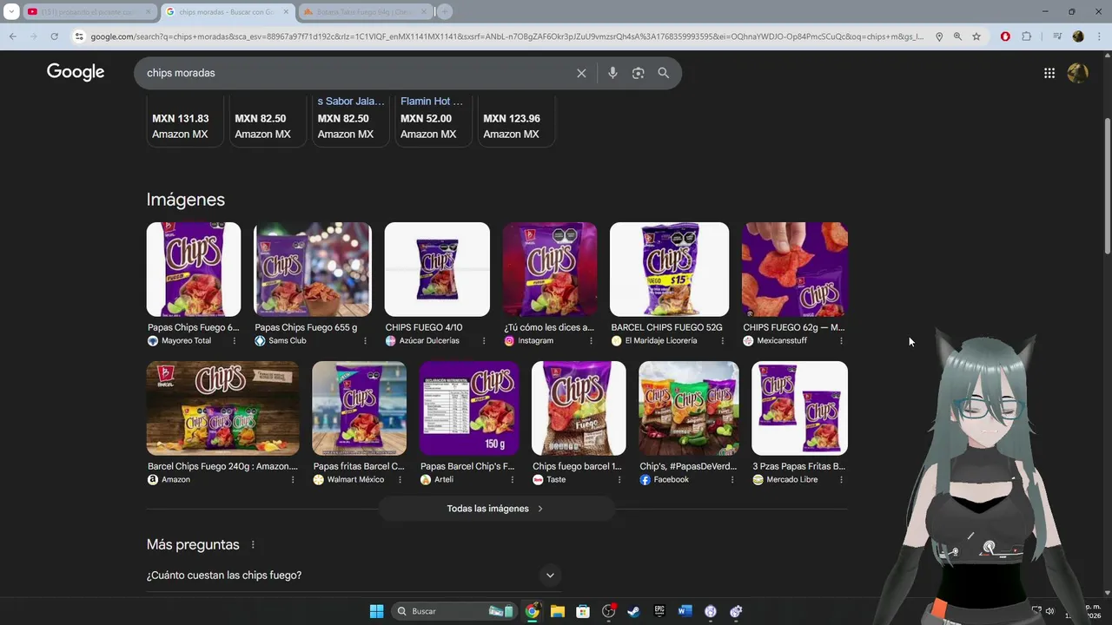This screenshot has width=1112, height=625.
Task: Launch Microsoft Store from taskbar
Action: click(x=583, y=611)
